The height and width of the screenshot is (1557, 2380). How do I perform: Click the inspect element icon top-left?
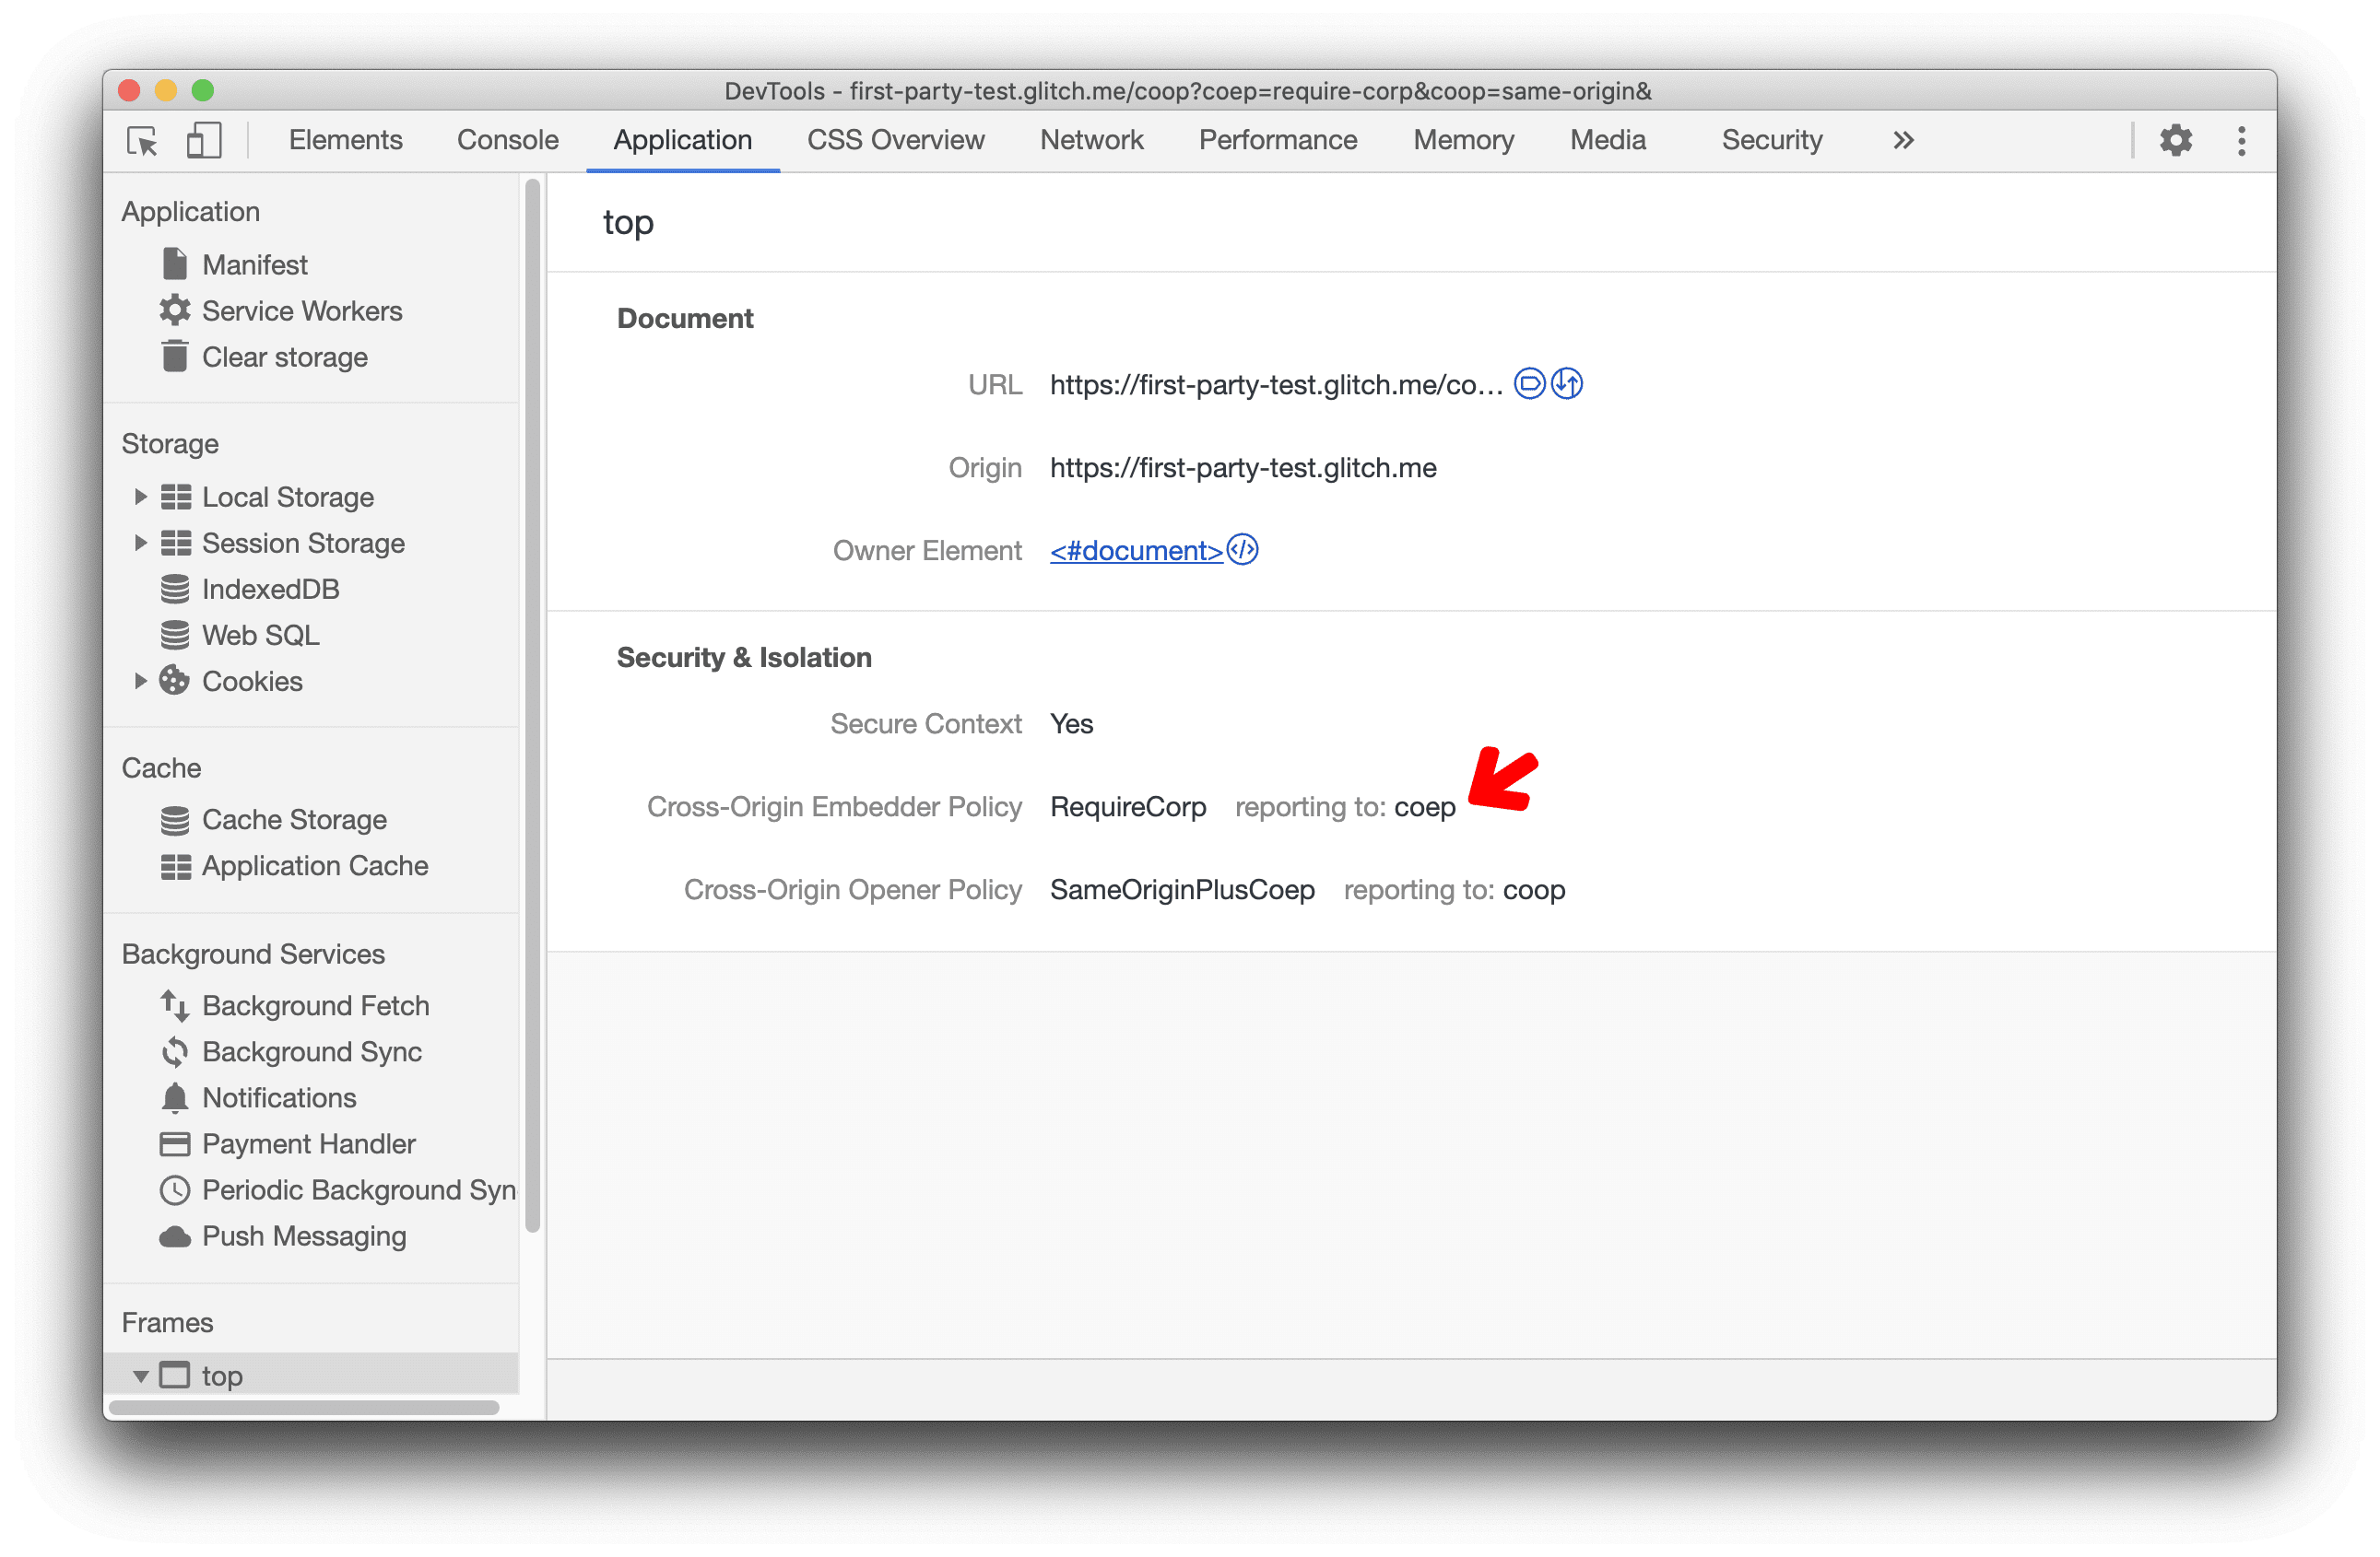point(145,141)
